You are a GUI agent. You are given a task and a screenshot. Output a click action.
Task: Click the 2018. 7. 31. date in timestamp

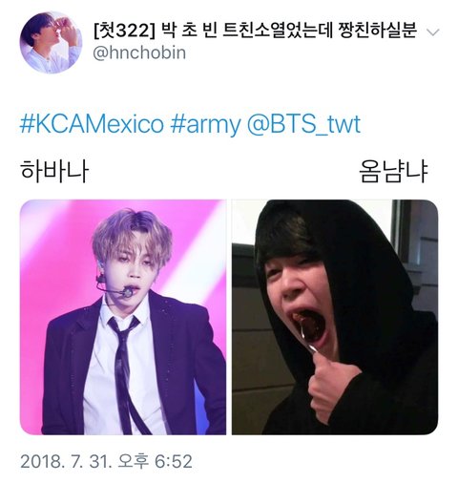pyautogui.click(x=66, y=461)
